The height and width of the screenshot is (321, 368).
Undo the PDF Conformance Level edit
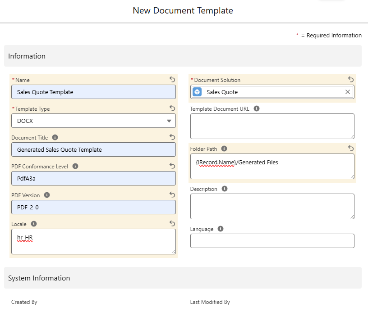(x=172, y=166)
